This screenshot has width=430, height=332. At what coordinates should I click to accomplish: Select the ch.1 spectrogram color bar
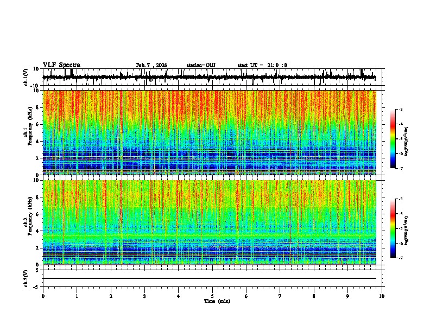pos(393,139)
